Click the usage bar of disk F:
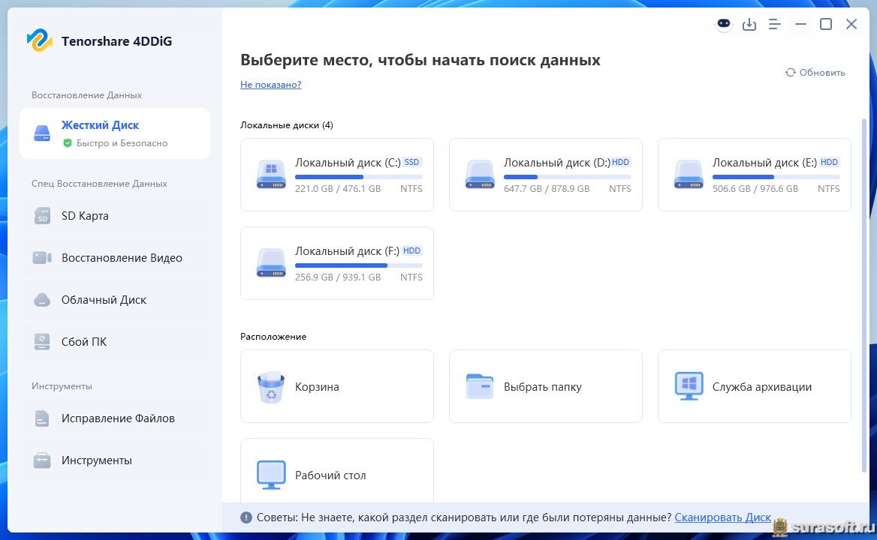This screenshot has height=540, width=877. click(x=358, y=265)
